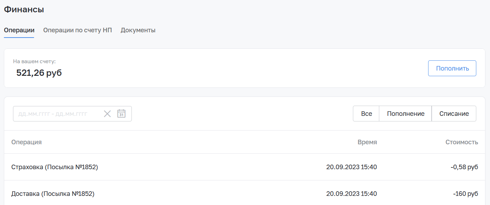Viewport: 490px width, 205px height.
Task: Click the Пополнить button
Action: coord(452,68)
